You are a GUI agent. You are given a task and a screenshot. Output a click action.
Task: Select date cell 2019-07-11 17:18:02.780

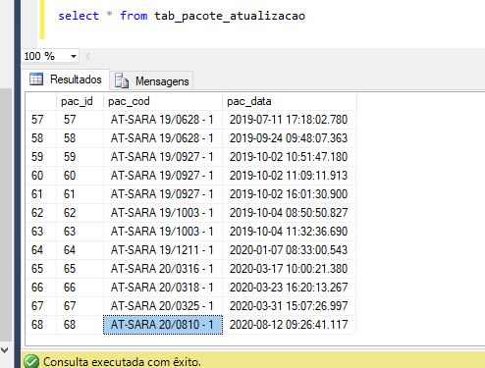pos(290,120)
